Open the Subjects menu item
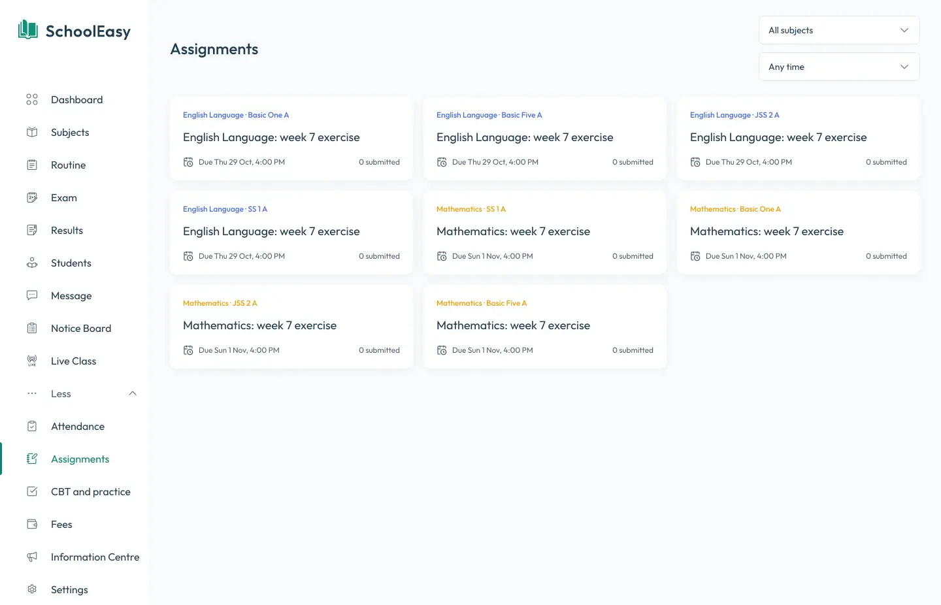The width and height of the screenshot is (941, 605). [x=70, y=132]
